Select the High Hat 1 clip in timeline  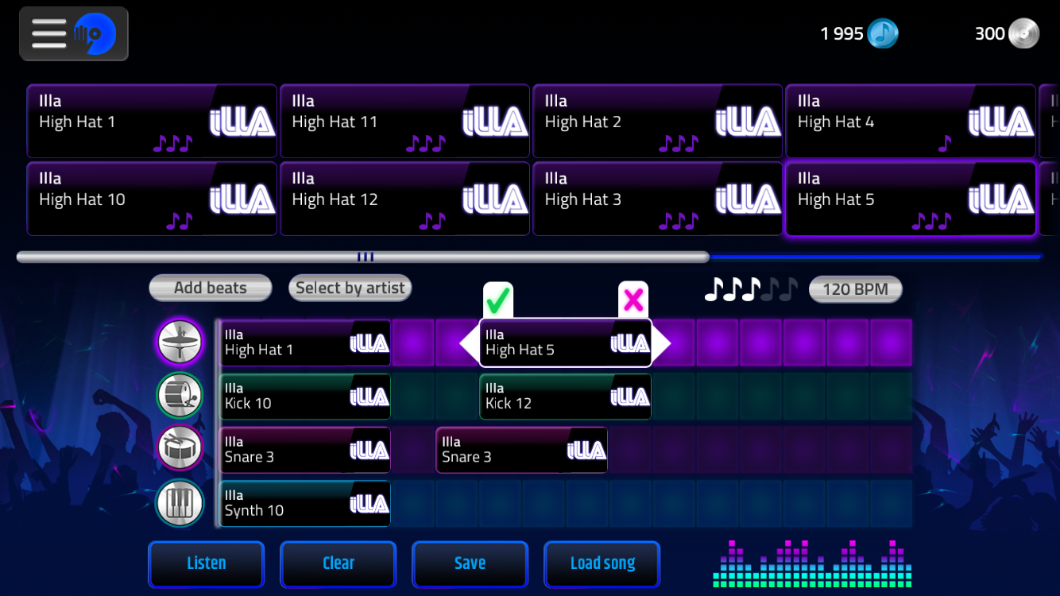tap(305, 343)
